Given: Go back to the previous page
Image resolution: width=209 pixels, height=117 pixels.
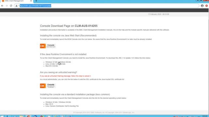Looking at the screenshot, I should pos(2,6).
